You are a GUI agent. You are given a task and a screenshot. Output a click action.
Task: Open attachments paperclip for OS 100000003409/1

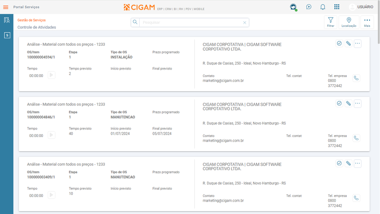pyautogui.click(x=348, y=163)
